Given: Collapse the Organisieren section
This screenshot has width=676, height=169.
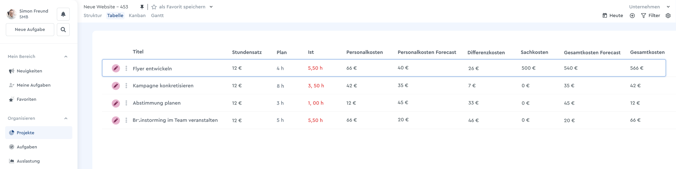Looking at the screenshot, I should click(66, 118).
